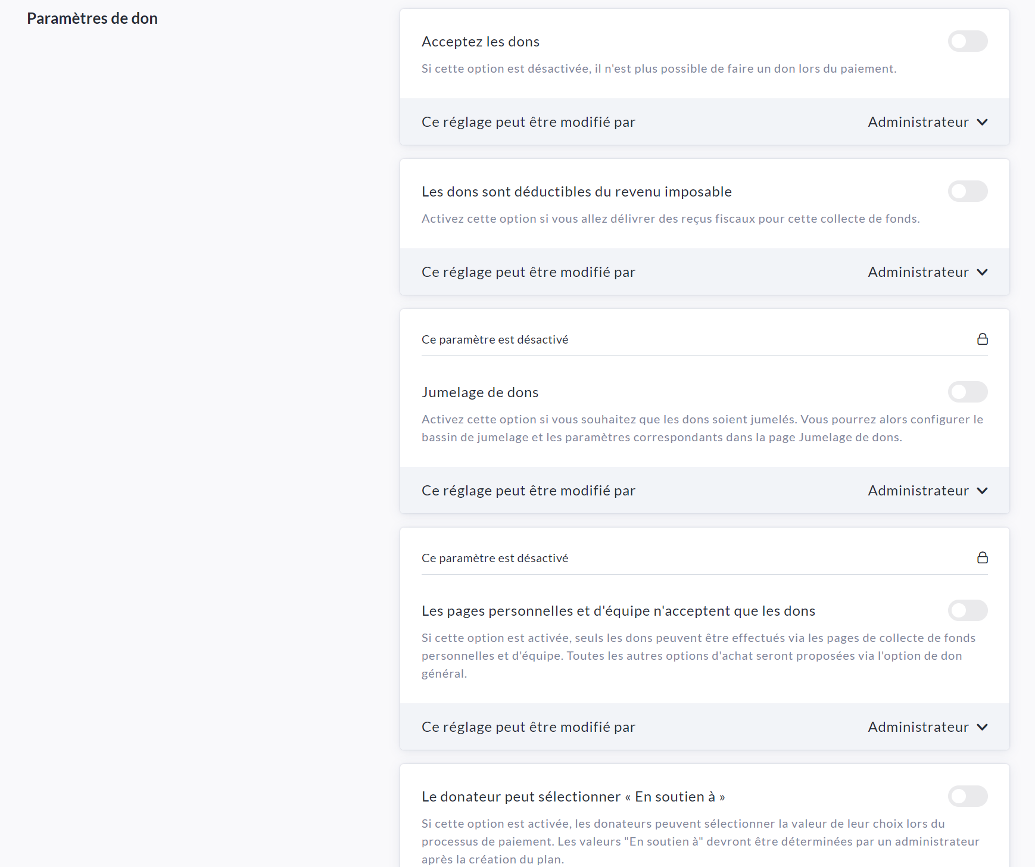Open Administrateur dropdown for déductibles setting
The height and width of the screenshot is (867, 1035).
click(918, 272)
